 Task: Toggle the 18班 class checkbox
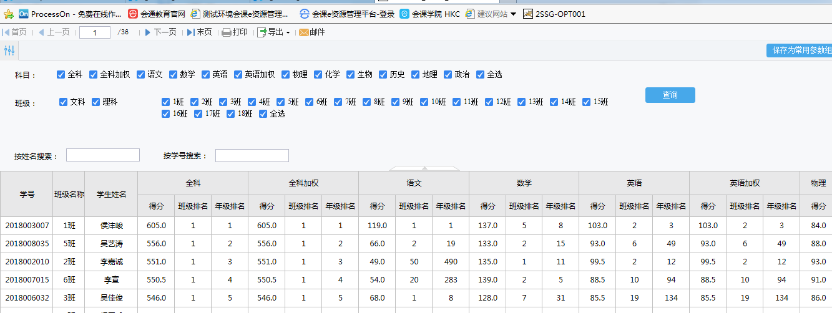[x=230, y=113]
